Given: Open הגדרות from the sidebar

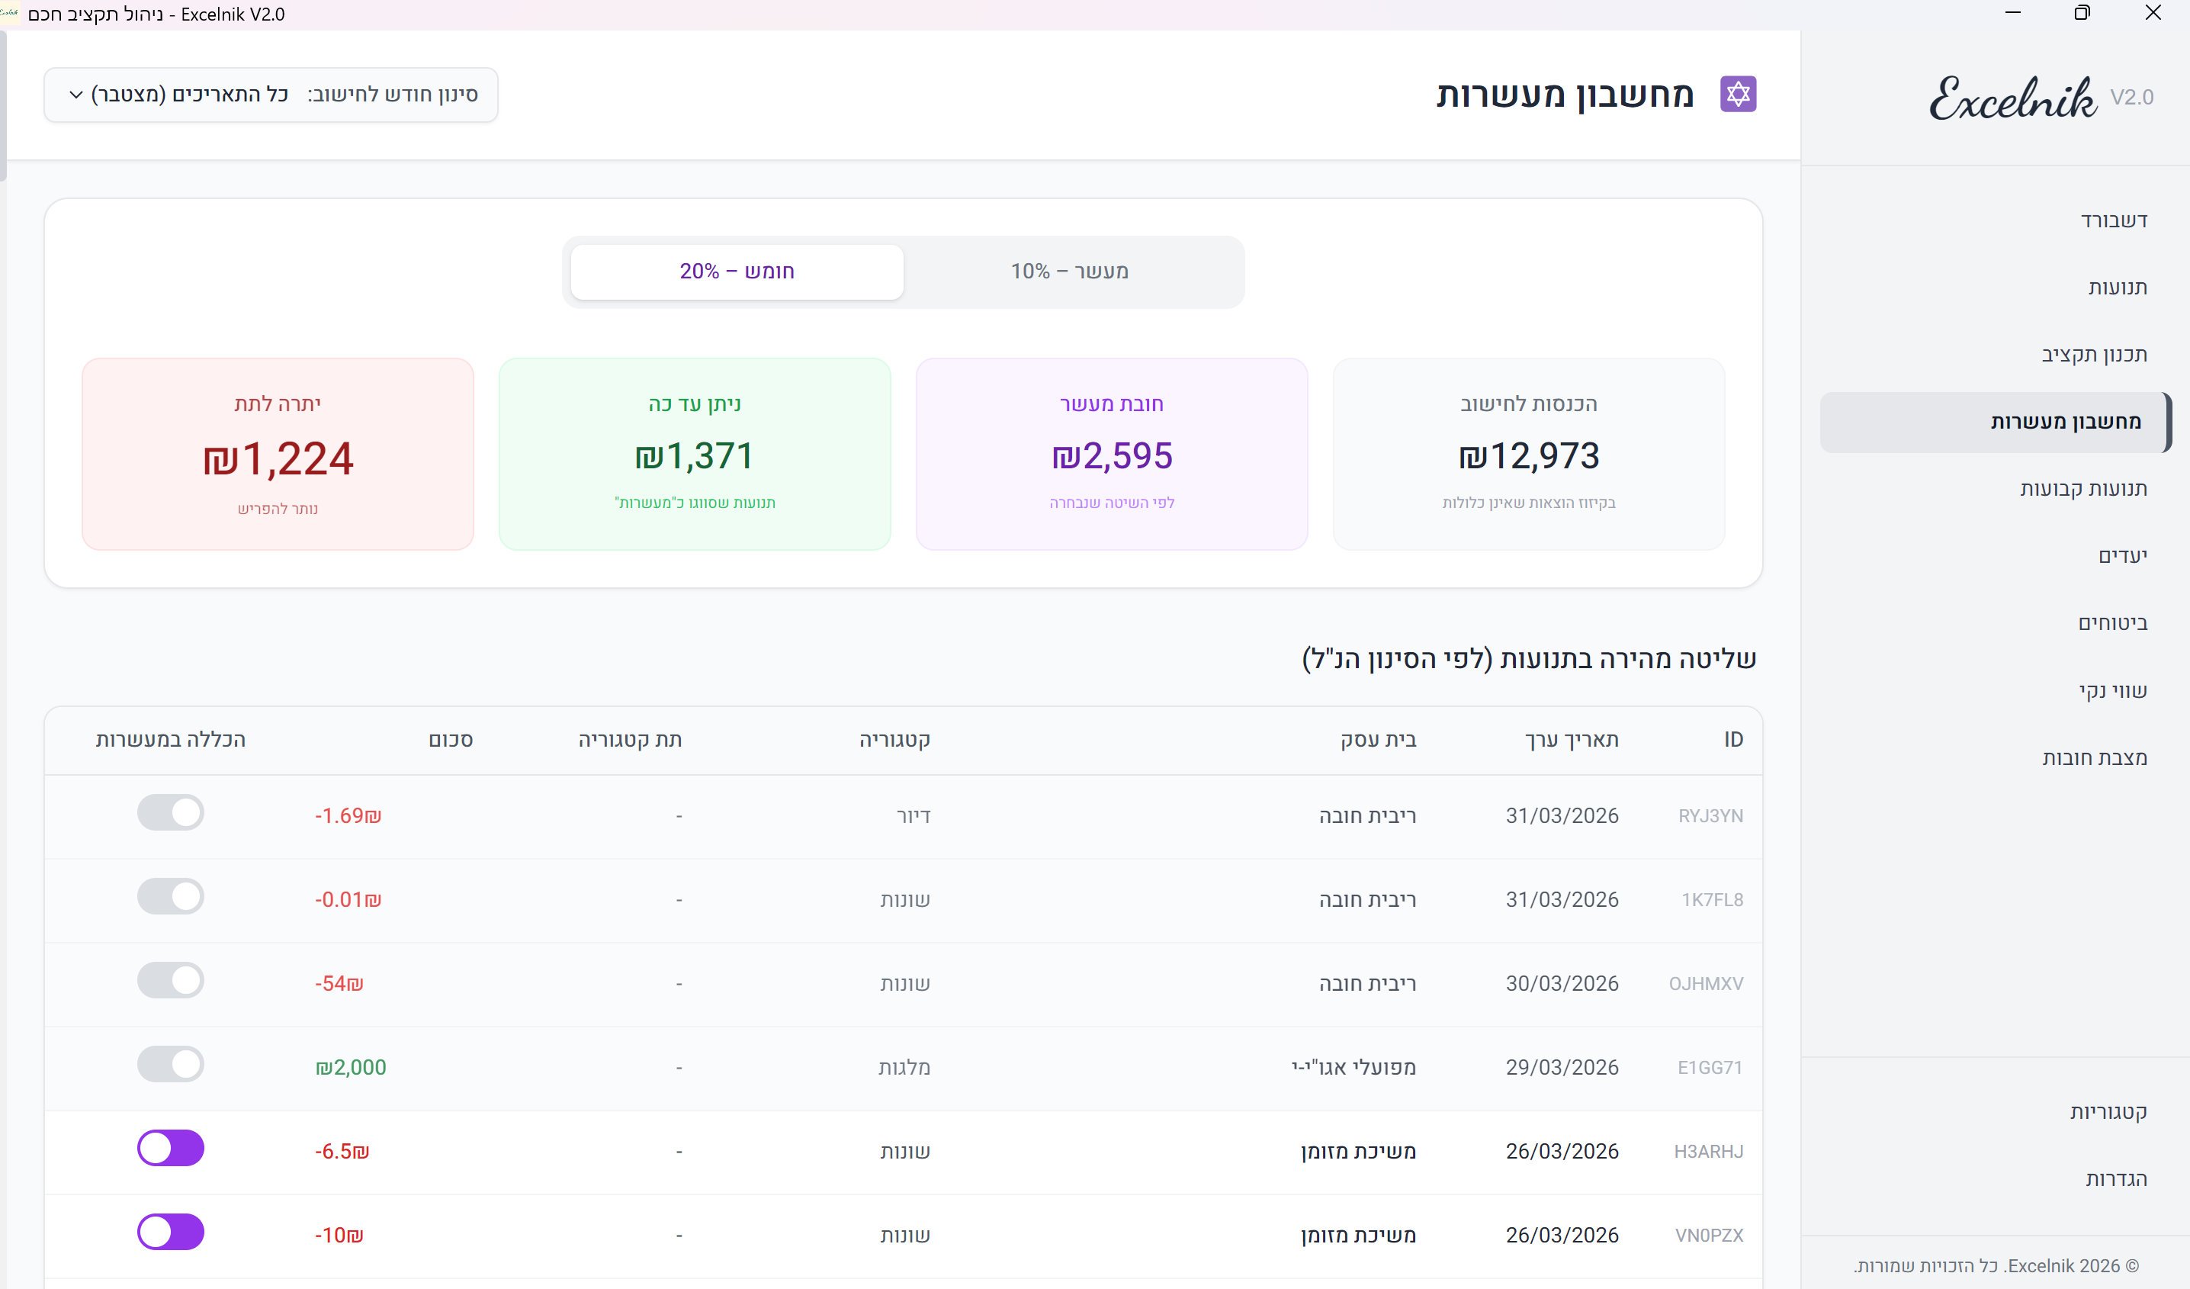Looking at the screenshot, I should point(2115,1178).
